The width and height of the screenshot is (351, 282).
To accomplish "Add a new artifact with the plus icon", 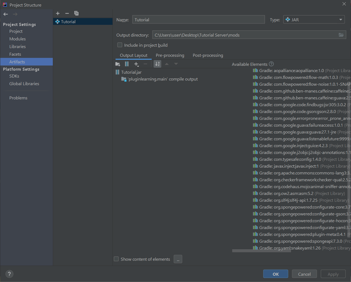I will pyautogui.click(x=58, y=13).
